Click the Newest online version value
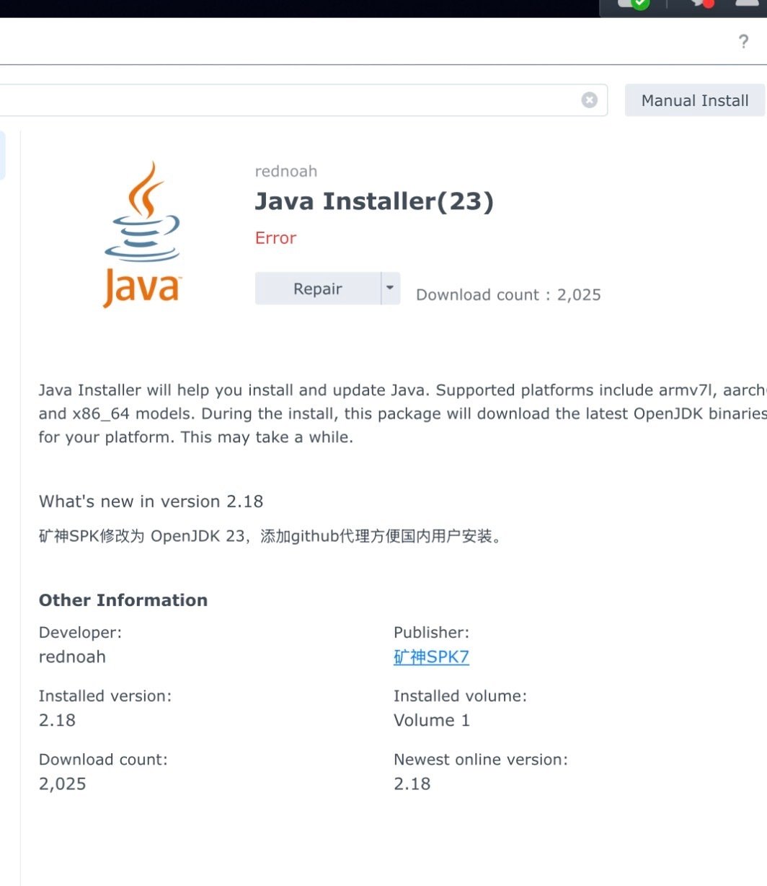Screen dimensions: 767x886 [412, 784]
